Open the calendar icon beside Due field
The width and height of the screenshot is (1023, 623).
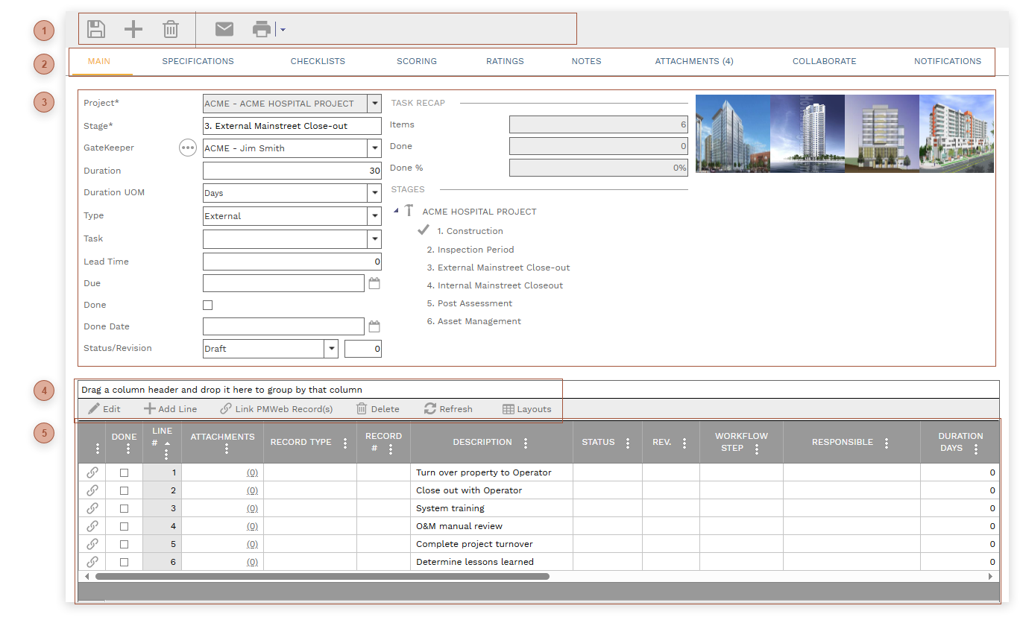(x=375, y=283)
